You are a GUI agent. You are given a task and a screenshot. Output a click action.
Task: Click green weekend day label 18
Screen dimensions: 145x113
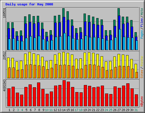(x=81, y=110)
